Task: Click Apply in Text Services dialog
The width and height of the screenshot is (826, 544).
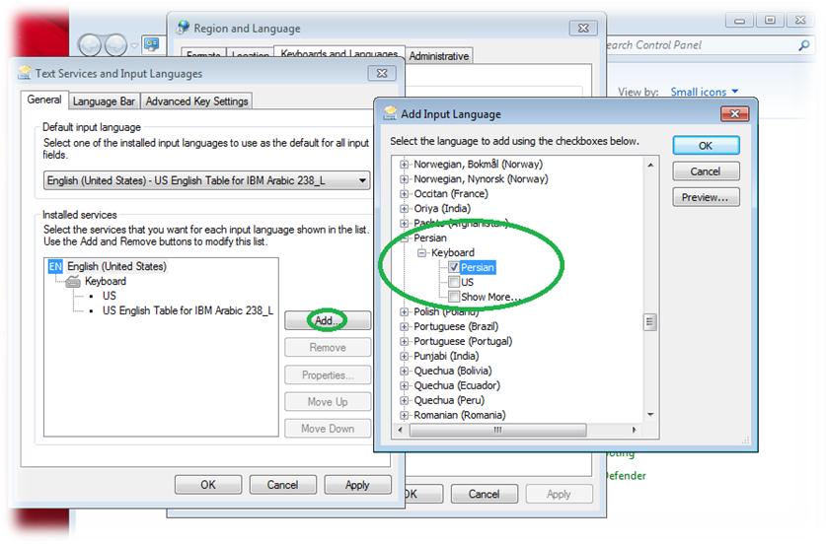Action: (x=357, y=485)
